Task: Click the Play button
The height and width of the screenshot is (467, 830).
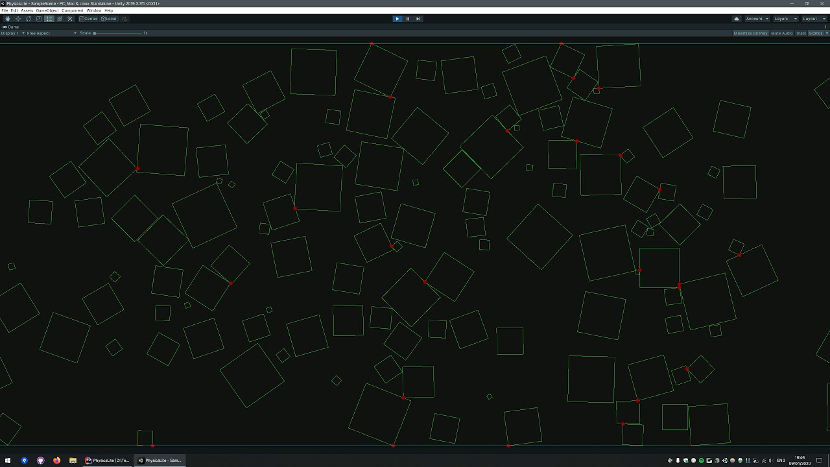Action: pyautogui.click(x=397, y=19)
